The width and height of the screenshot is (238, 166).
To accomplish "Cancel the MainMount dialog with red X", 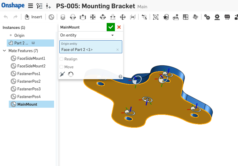I will pyautogui.click(x=119, y=27).
